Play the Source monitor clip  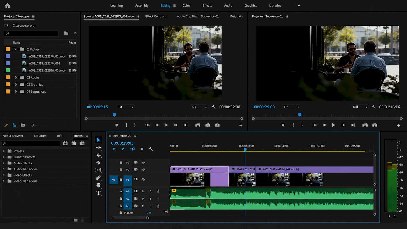[x=166, y=125]
